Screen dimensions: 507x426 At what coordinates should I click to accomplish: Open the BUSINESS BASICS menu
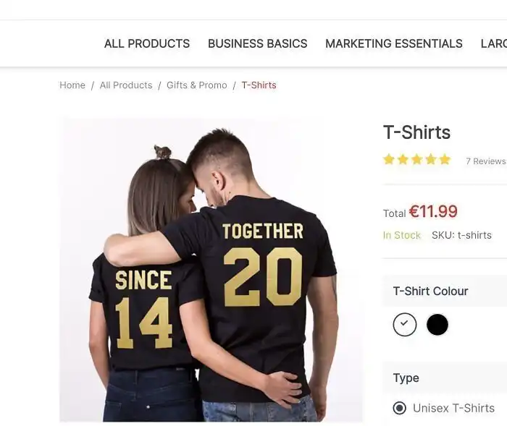point(257,43)
